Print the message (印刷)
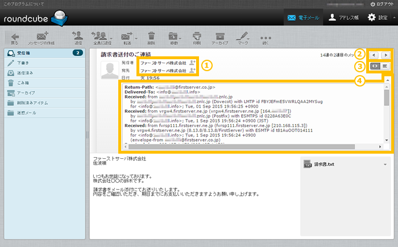Viewport: 398px width, 247px height. point(196,36)
